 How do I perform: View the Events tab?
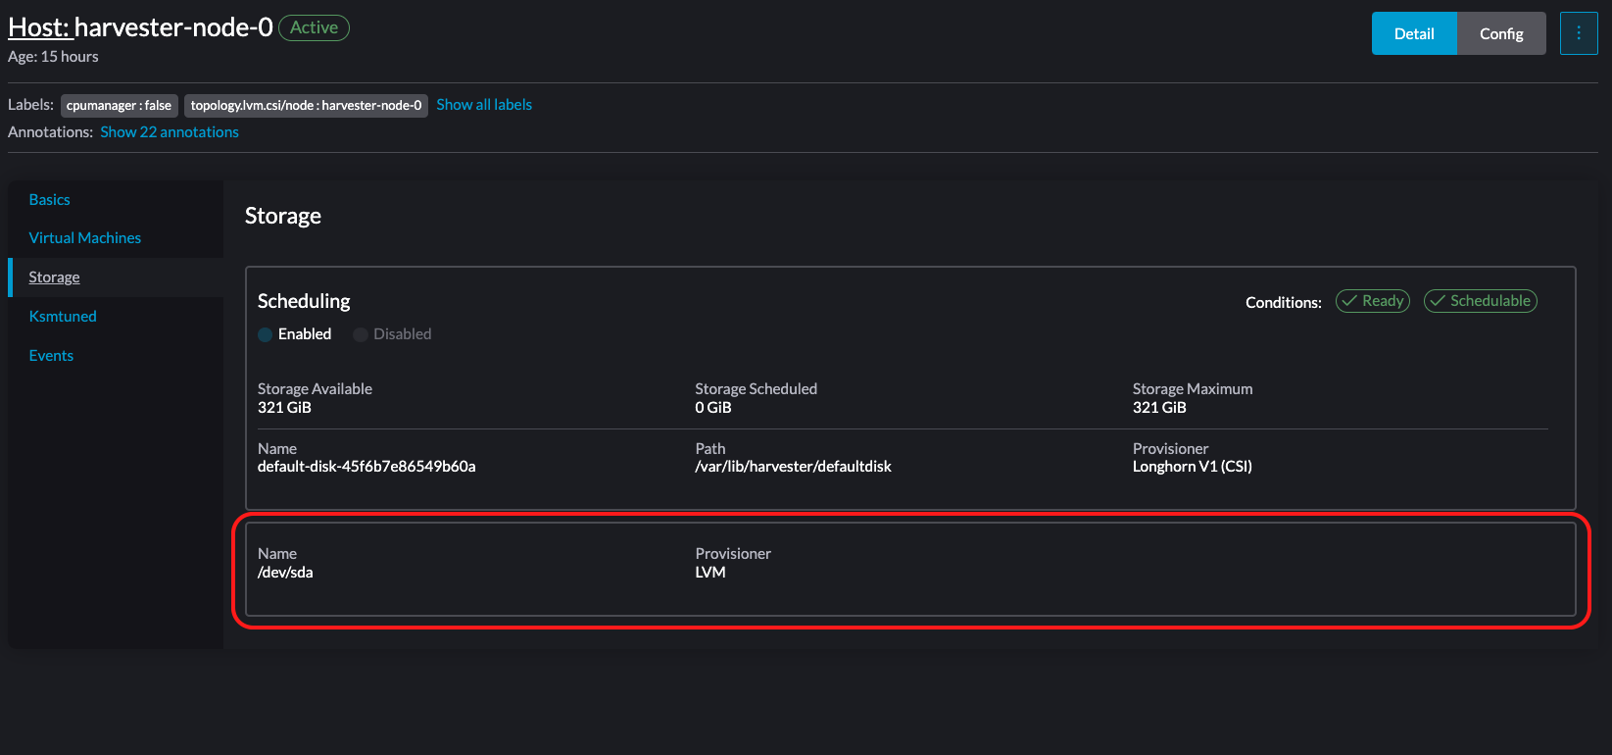click(51, 356)
